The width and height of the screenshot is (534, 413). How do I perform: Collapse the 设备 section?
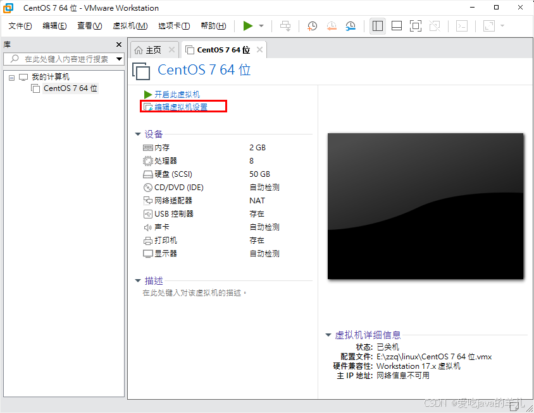138,134
